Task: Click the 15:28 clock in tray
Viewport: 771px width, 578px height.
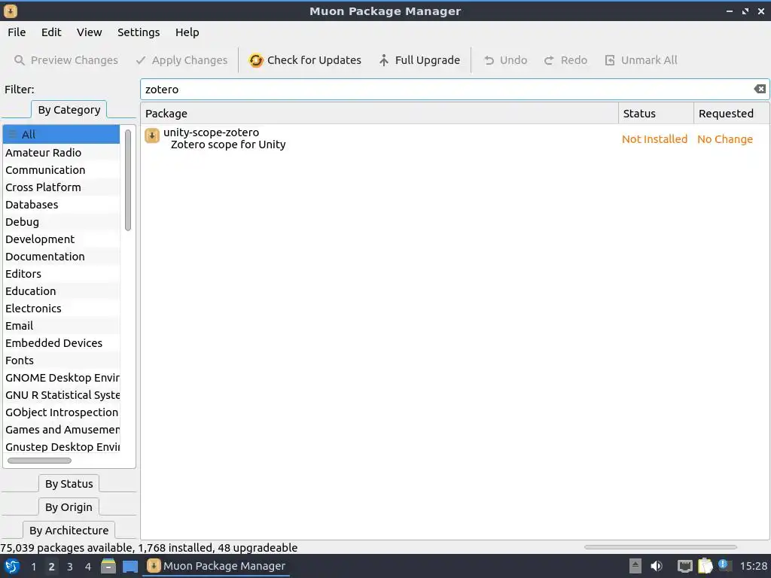Action: 753,566
